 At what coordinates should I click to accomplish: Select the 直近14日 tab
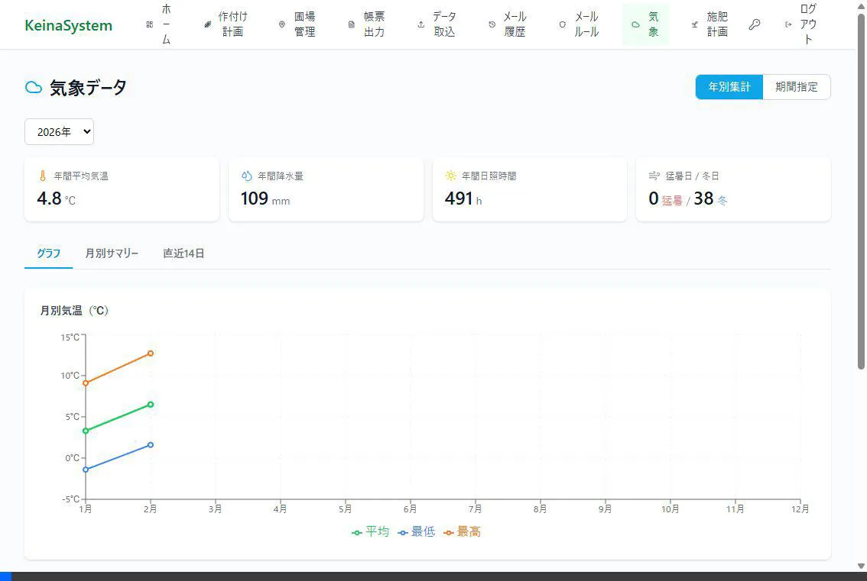pyautogui.click(x=183, y=253)
